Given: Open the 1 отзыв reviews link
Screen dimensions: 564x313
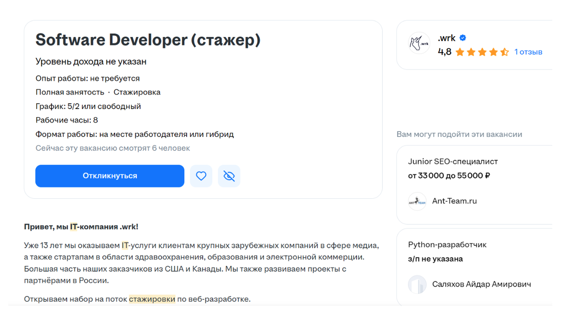Looking at the screenshot, I should (x=528, y=52).
